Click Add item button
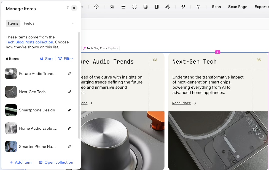 (21, 162)
